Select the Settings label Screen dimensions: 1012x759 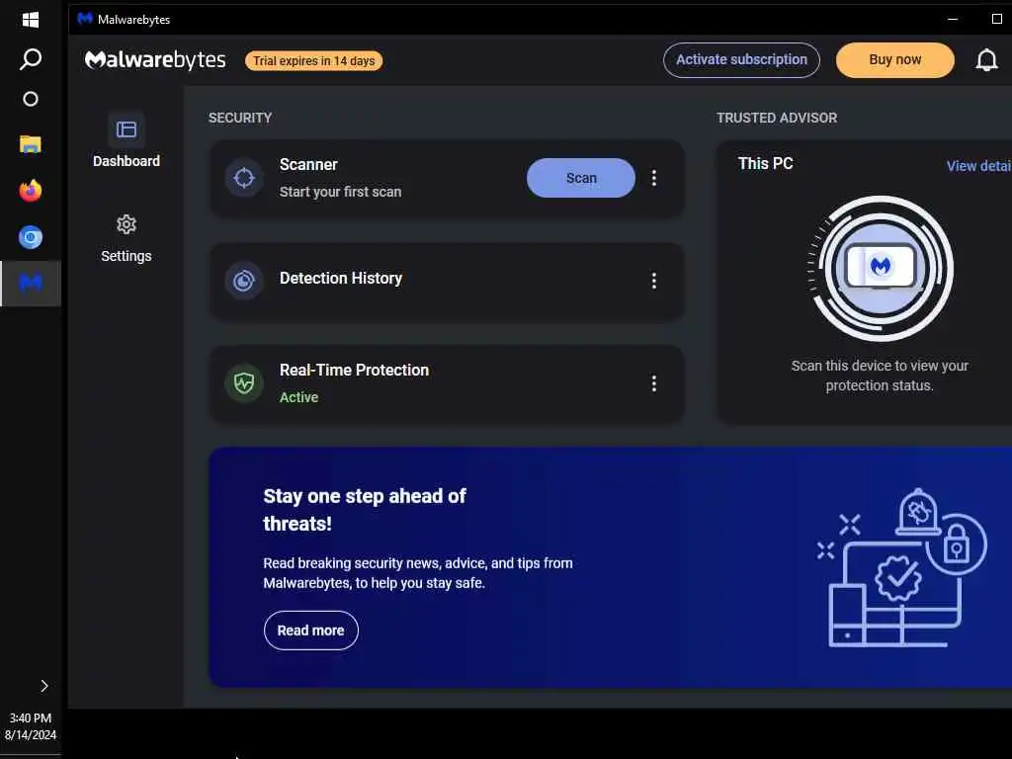pyautogui.click(x=126, y=256)
